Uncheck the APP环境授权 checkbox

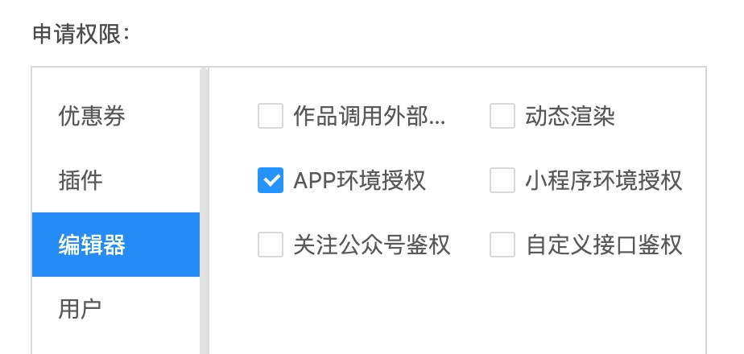tap(271, 180)
